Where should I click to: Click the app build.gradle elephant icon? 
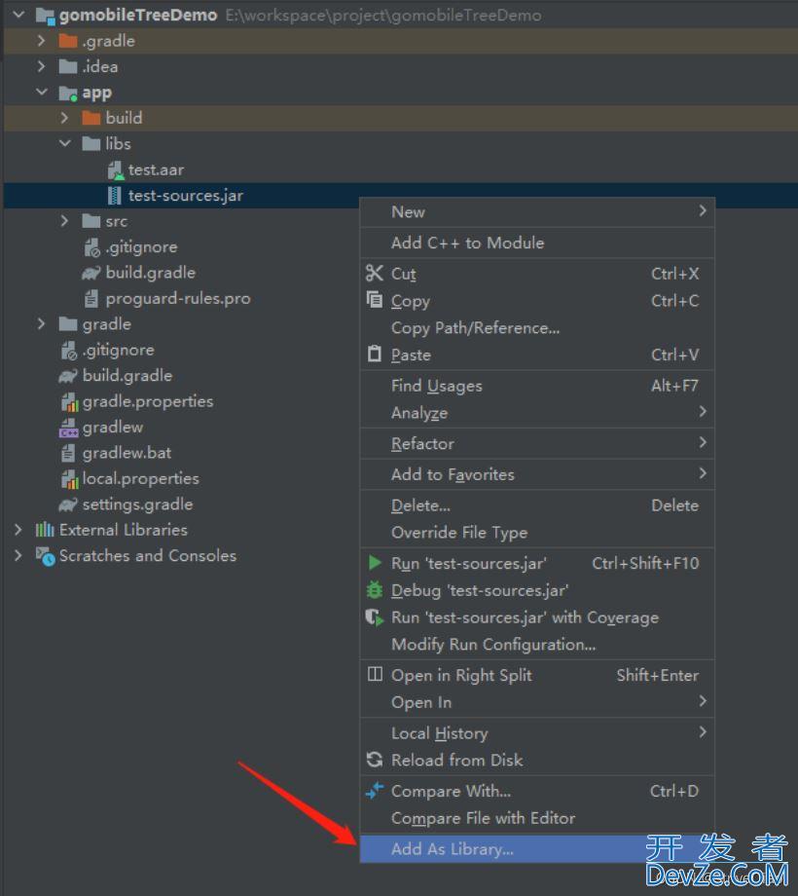[x=91, y=273]
